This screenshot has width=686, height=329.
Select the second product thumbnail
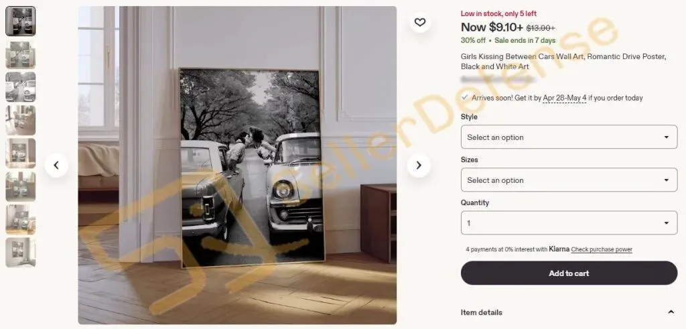(21, 54)
